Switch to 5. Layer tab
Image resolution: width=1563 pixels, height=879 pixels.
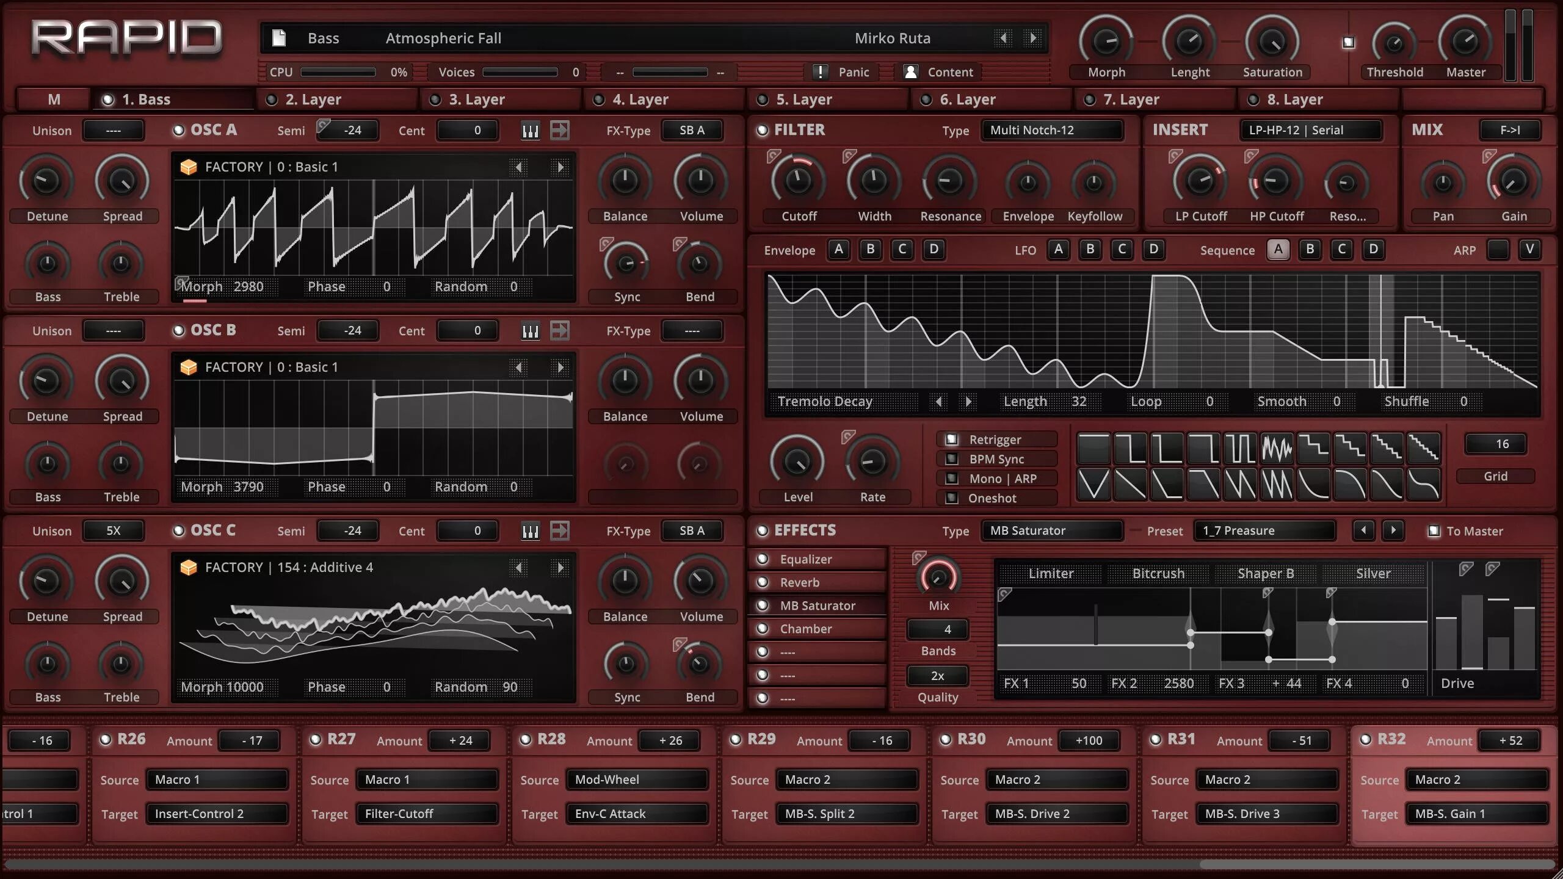828,99
